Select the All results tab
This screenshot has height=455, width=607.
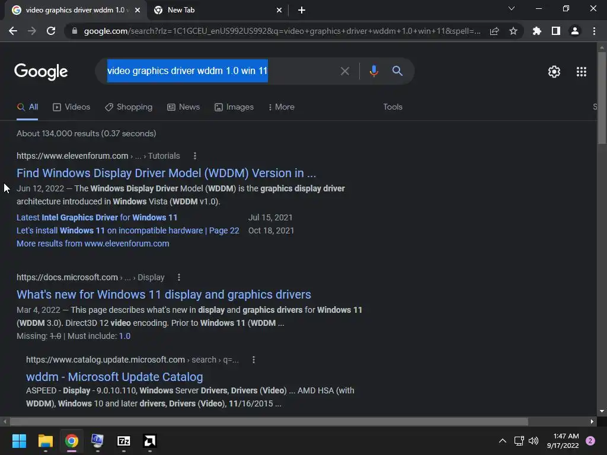coord(27,107)
